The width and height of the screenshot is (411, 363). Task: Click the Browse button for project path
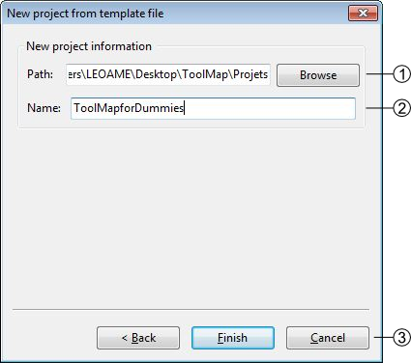pos(318,75)
